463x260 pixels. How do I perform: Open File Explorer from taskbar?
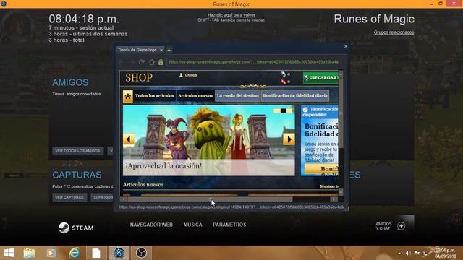[x=29, y=253]
